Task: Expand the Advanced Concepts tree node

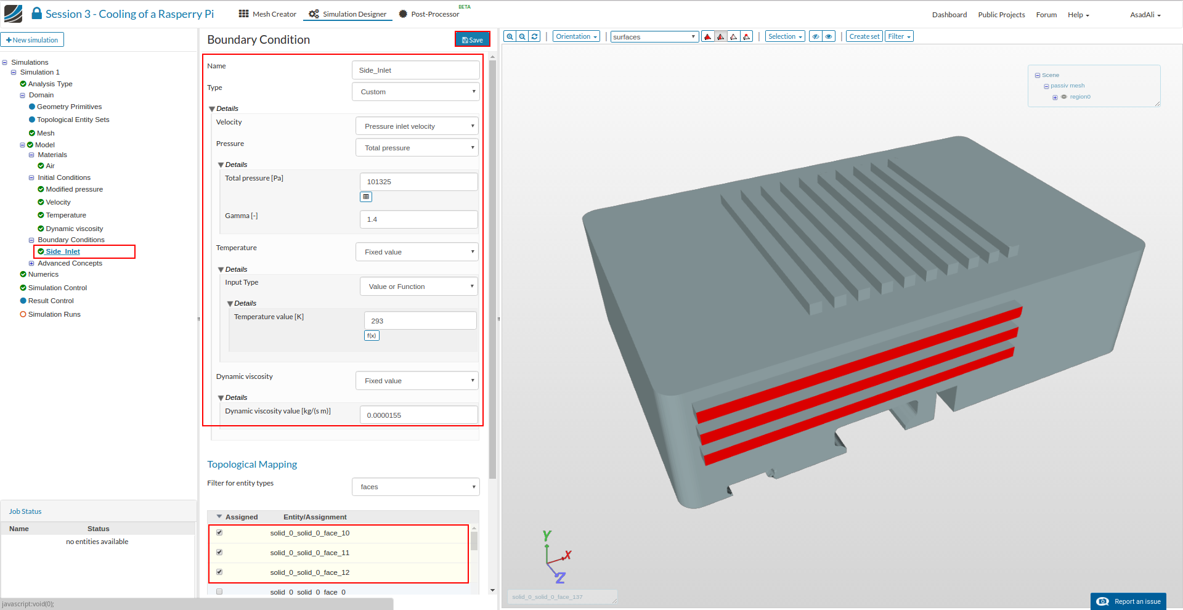Action: point(31,263)
